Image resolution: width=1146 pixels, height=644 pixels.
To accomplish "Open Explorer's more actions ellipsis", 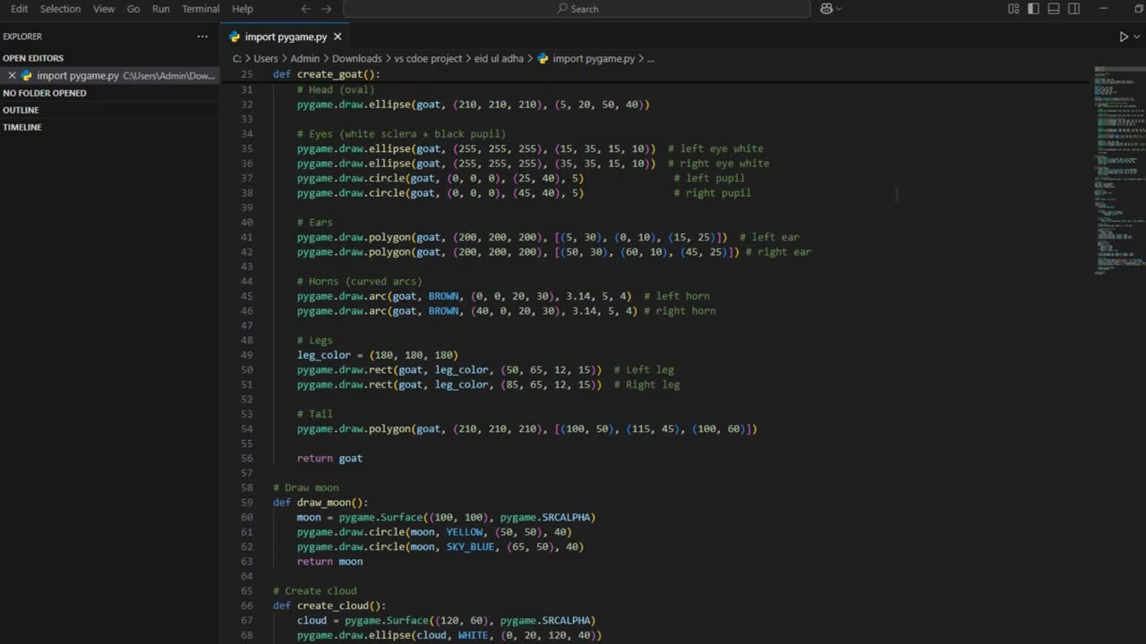I will (202, 37).
